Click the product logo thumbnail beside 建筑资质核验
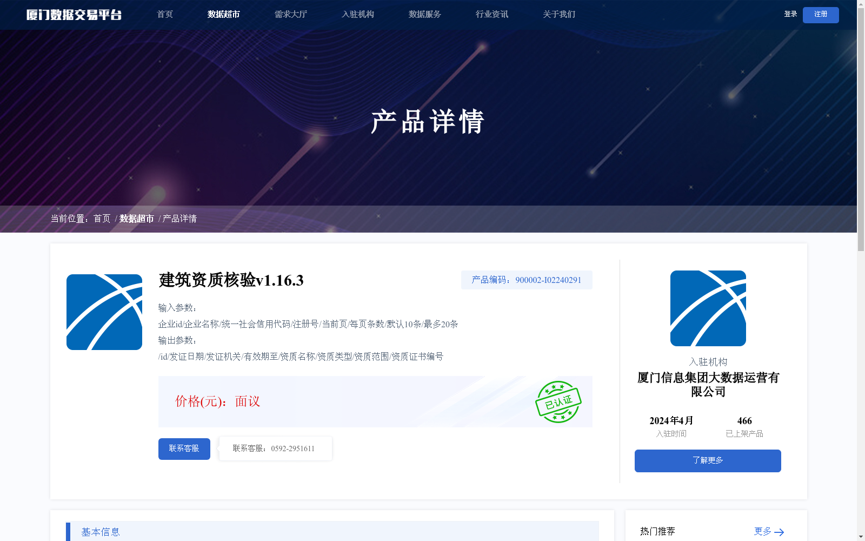Viewport: 865px width, 541px height. click(104, 312)
